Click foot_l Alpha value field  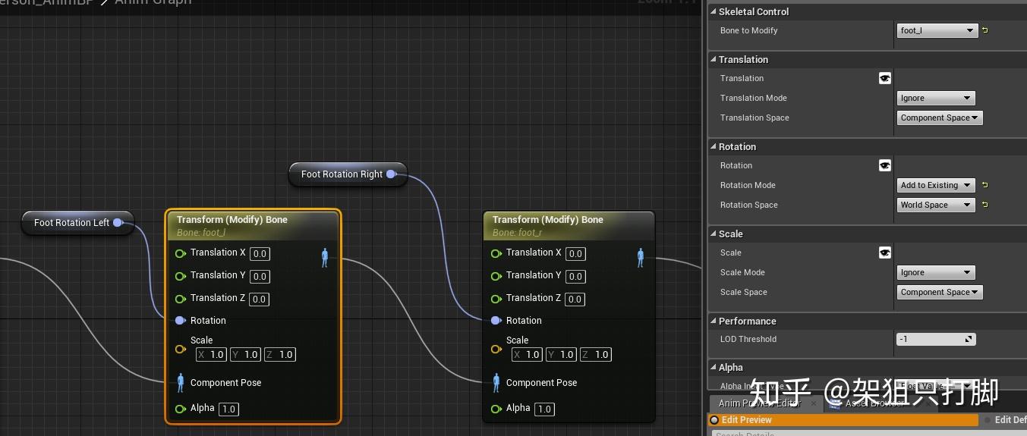[228, 409]
